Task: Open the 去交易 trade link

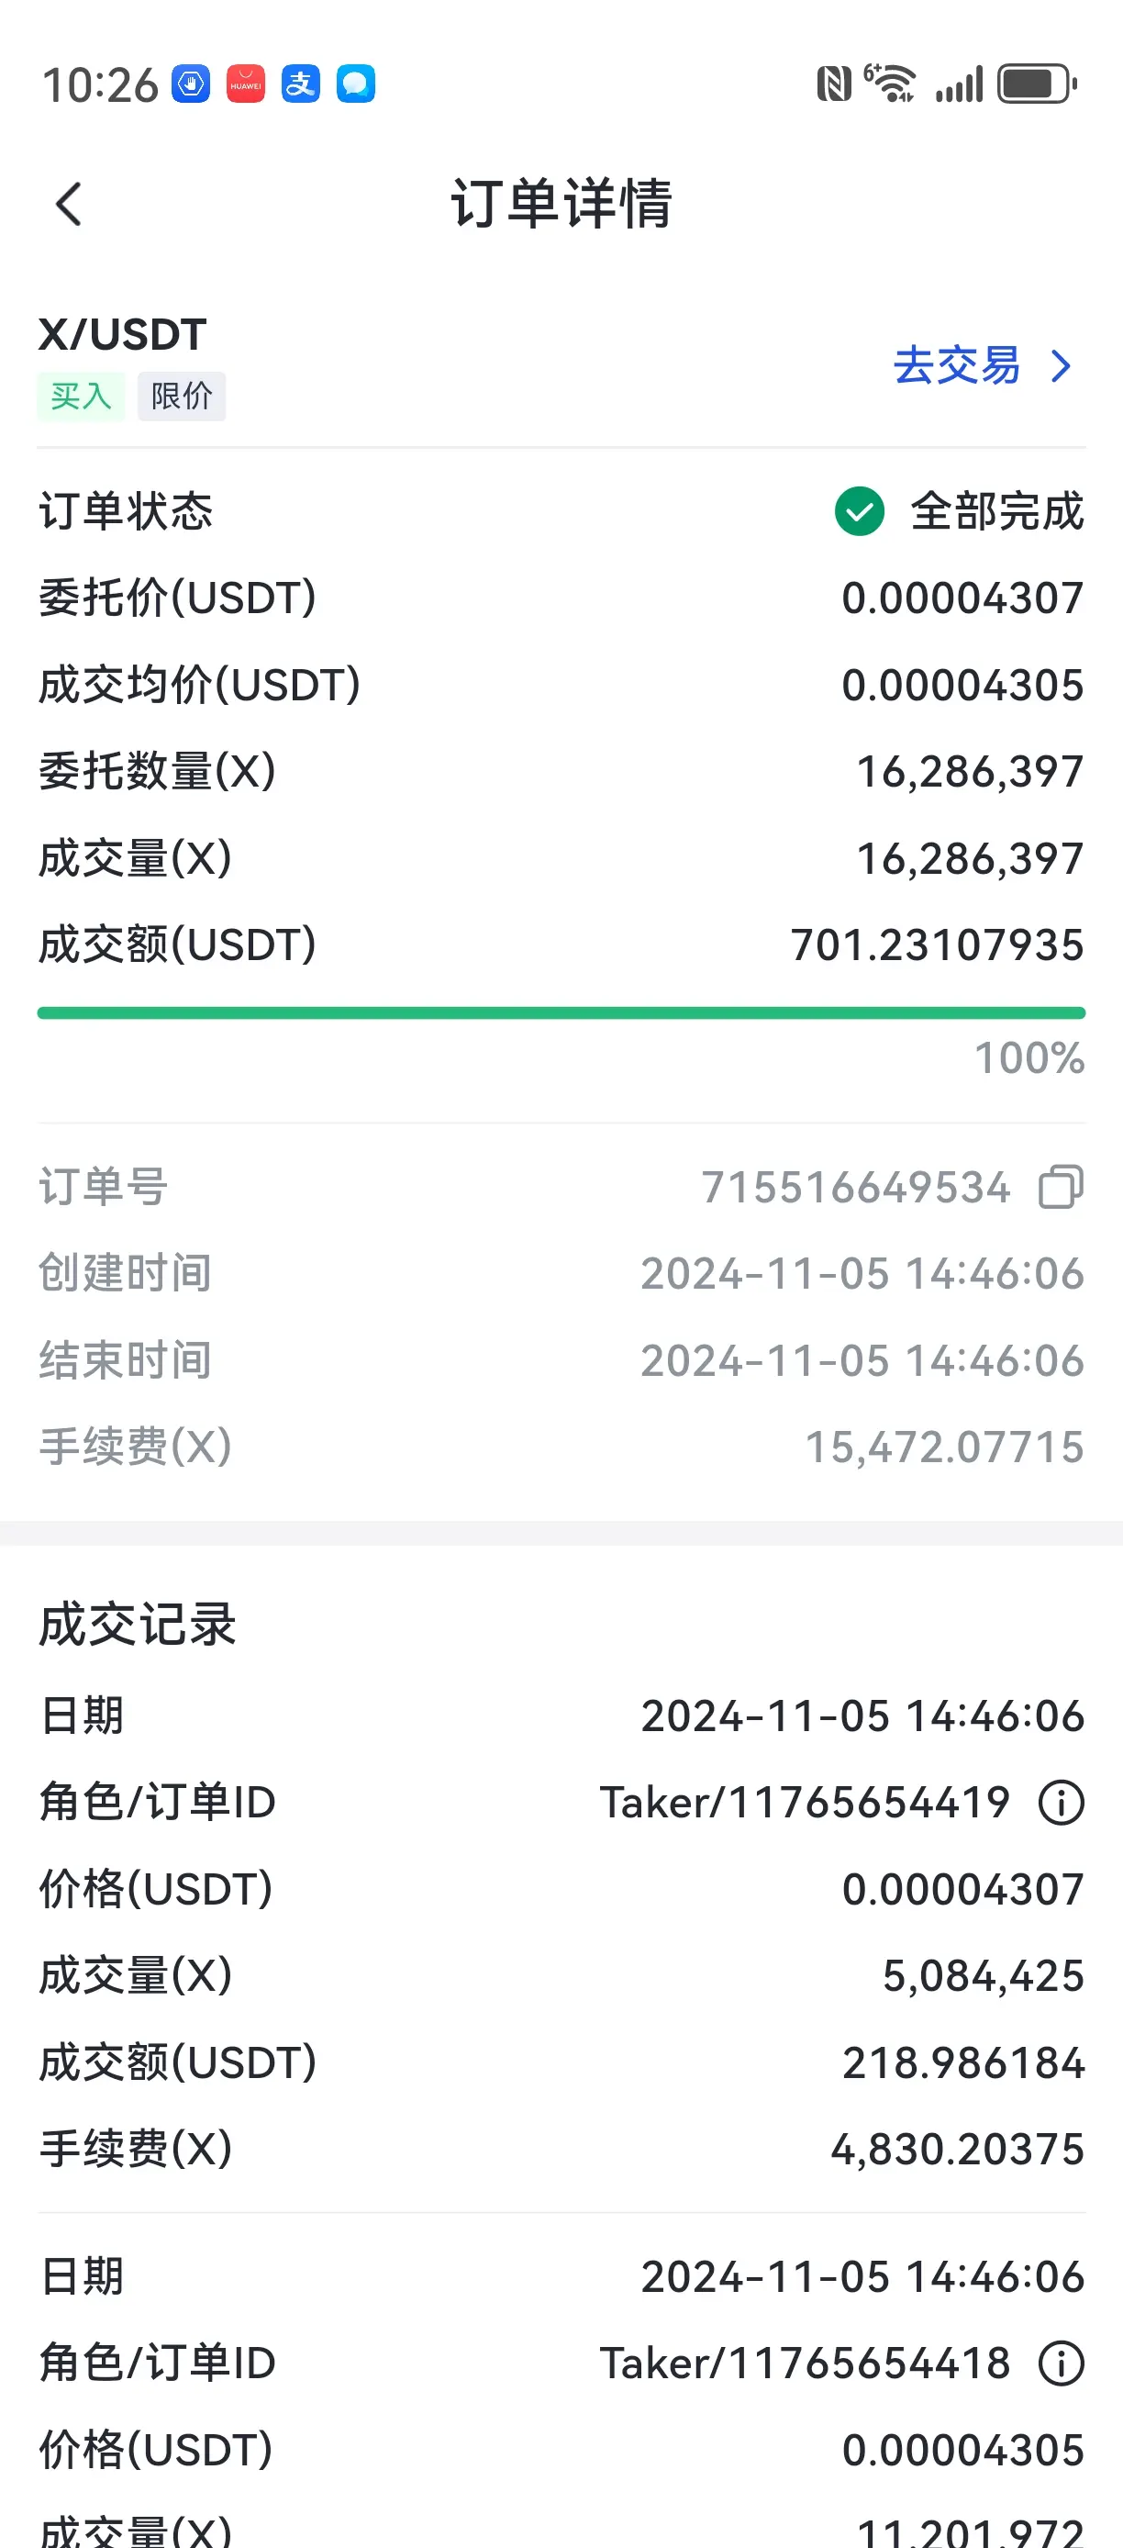Action: point(983,366)
